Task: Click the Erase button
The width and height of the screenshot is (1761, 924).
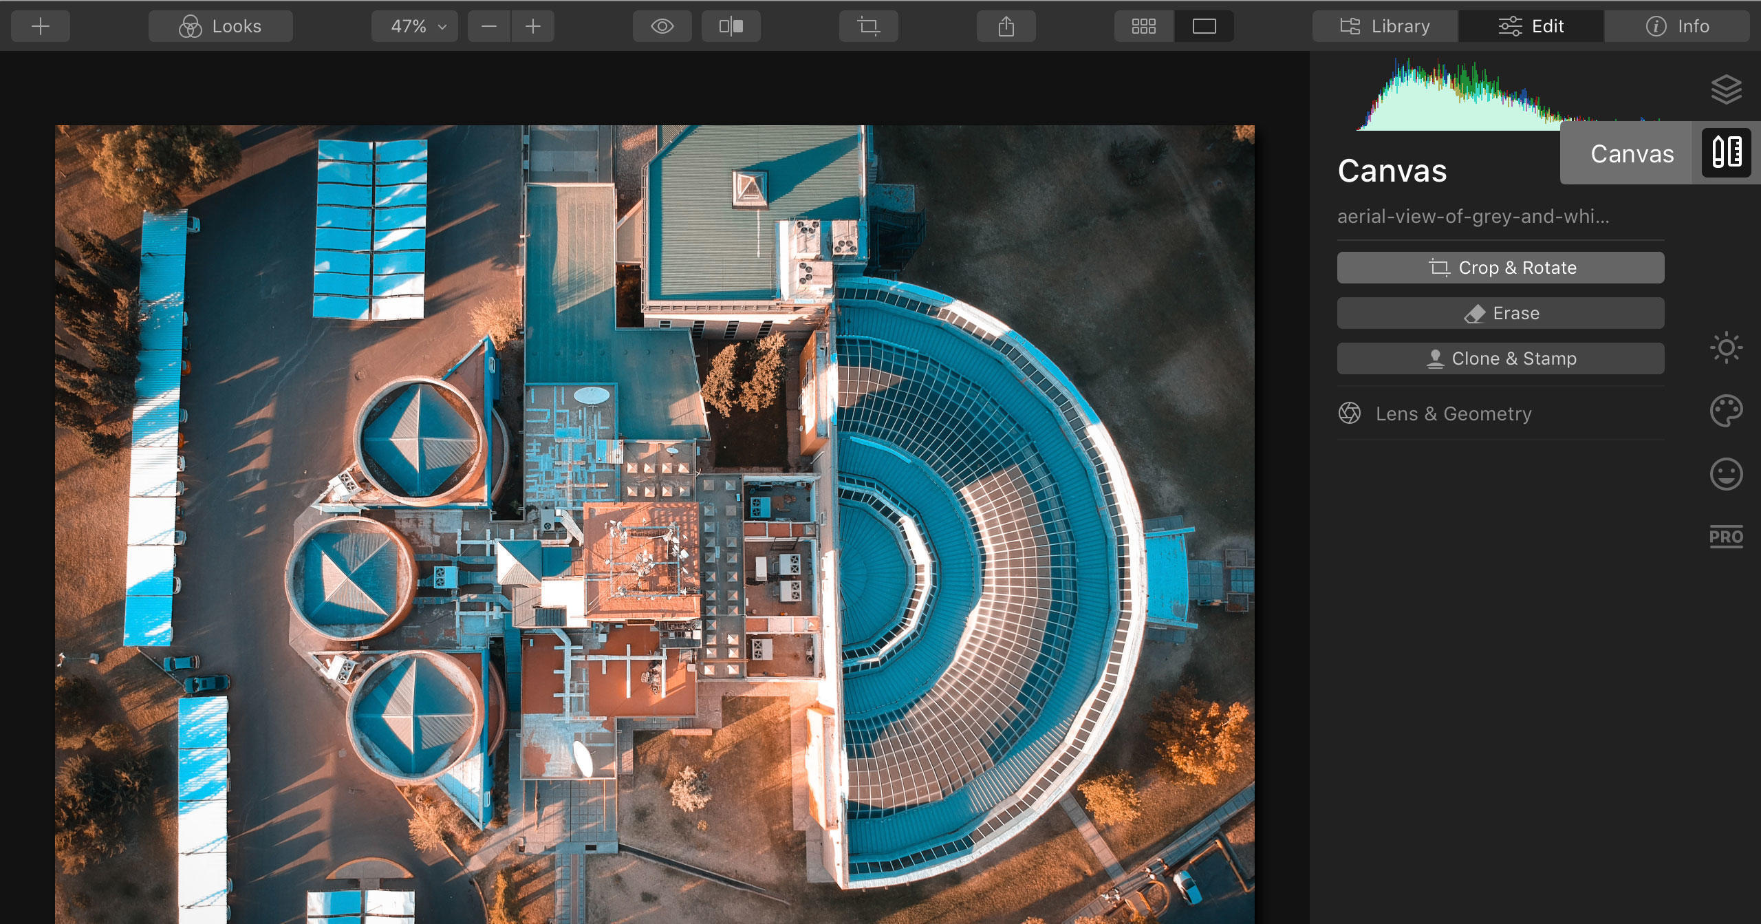Action: pos(1500,313)
